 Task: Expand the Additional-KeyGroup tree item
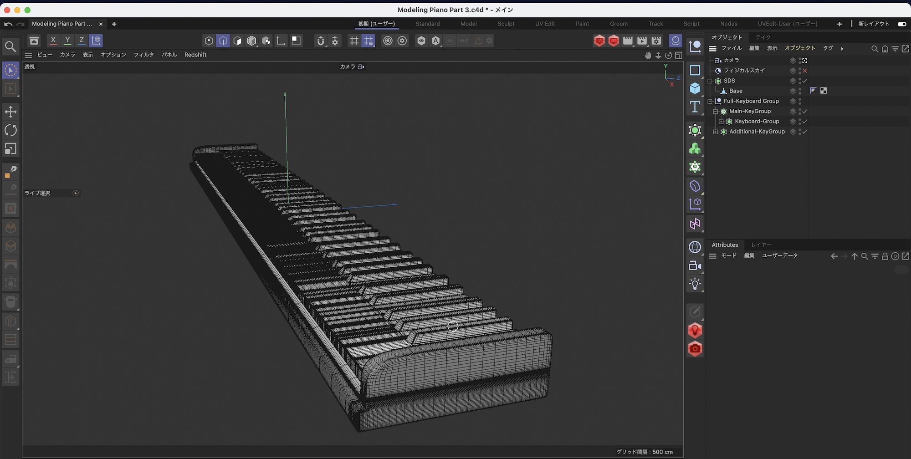click(716, 132)
